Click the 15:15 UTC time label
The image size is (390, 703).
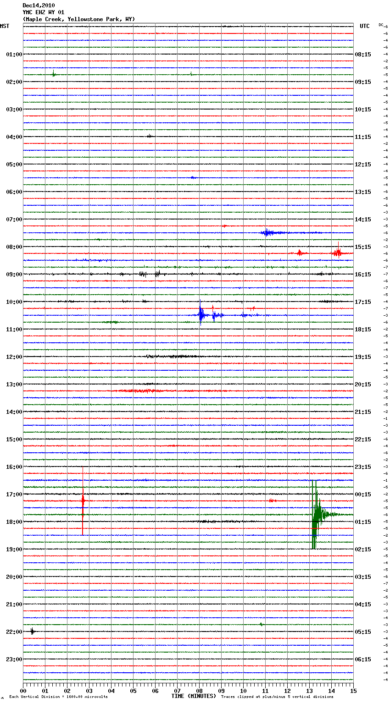[x=363, y=247]
